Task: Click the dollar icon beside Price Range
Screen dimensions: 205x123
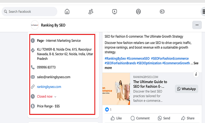Action: point(33,106)
